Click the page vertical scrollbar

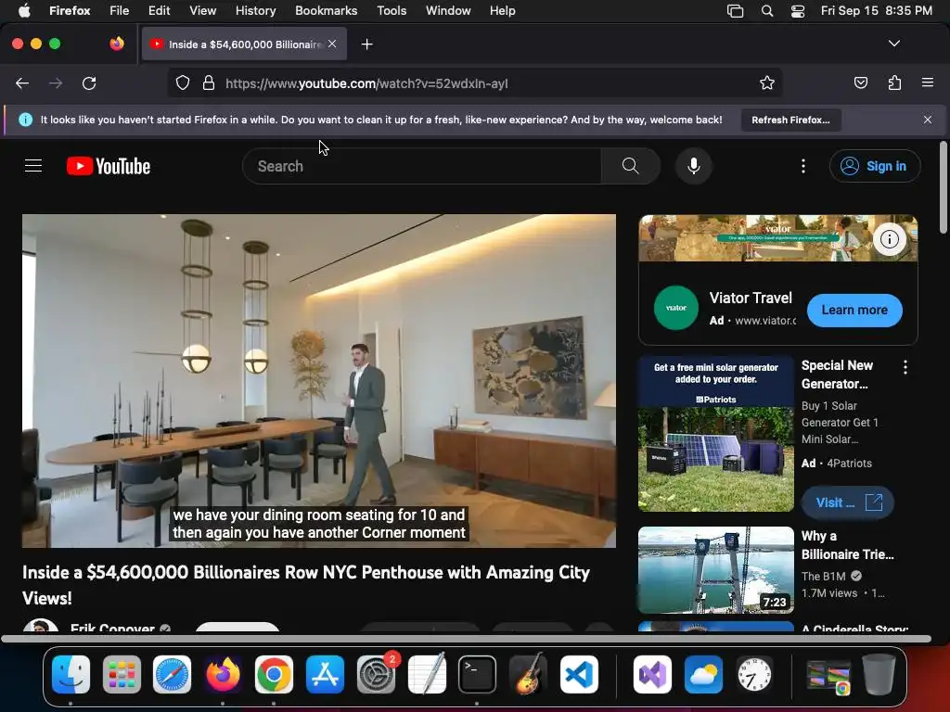pos(943,187)
